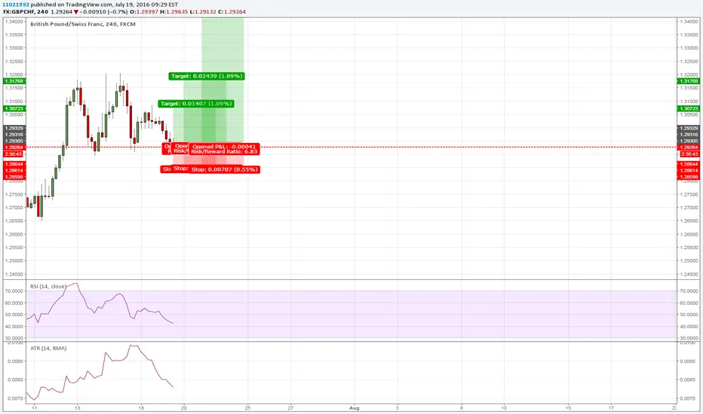The height and width of the screenshot is (414, 703).
Task: Click the ATR (14, RMA) indicator label
Action: click(48, 349)
